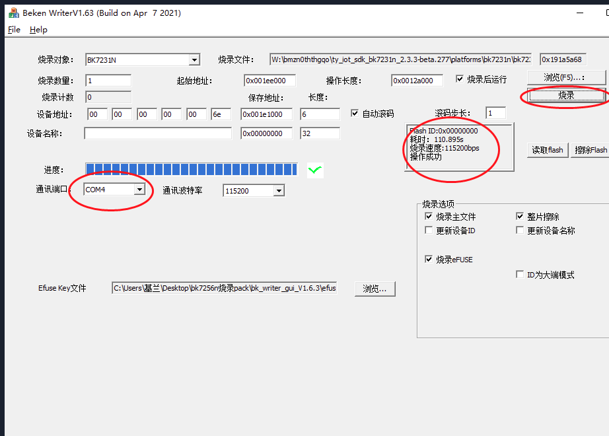Click the 浏览(F5) browse button
The width and height of the screenshot is (609, 436).
click(x=566, y=77)
